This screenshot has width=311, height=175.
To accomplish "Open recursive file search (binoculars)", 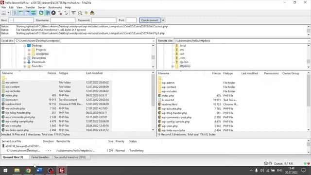I will pyautogui.click(x=92, y=13).
